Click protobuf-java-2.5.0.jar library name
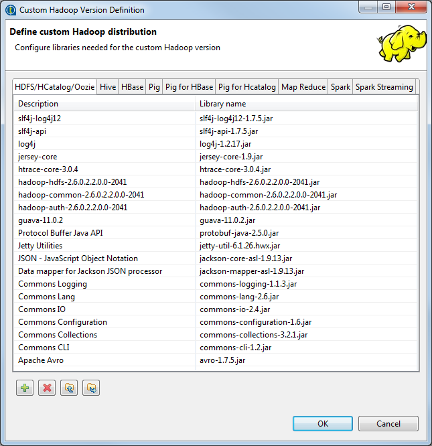This screenshot has width=432, height=446. (239, 233)
